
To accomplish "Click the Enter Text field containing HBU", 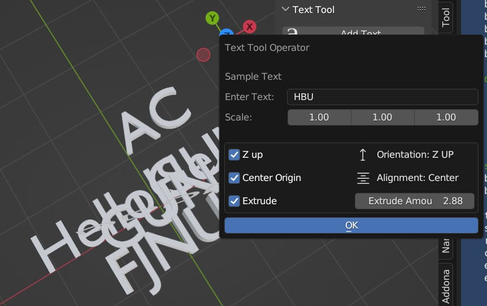I will (382, 97).
